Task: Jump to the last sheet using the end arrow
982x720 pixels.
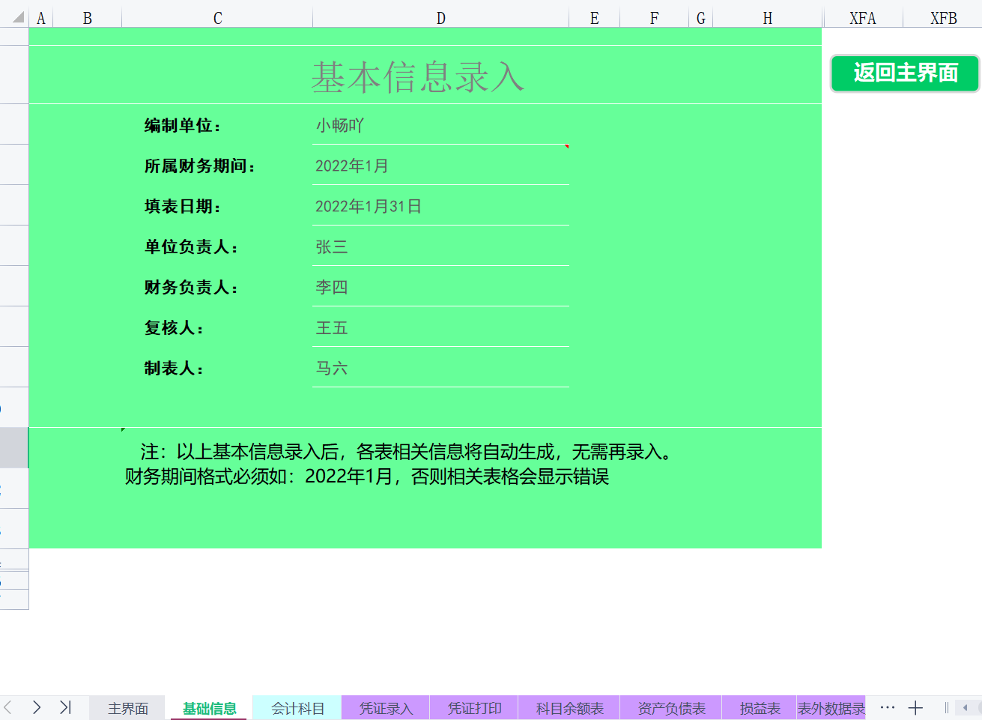Action: pyautogui.click(x=65, y=707)
